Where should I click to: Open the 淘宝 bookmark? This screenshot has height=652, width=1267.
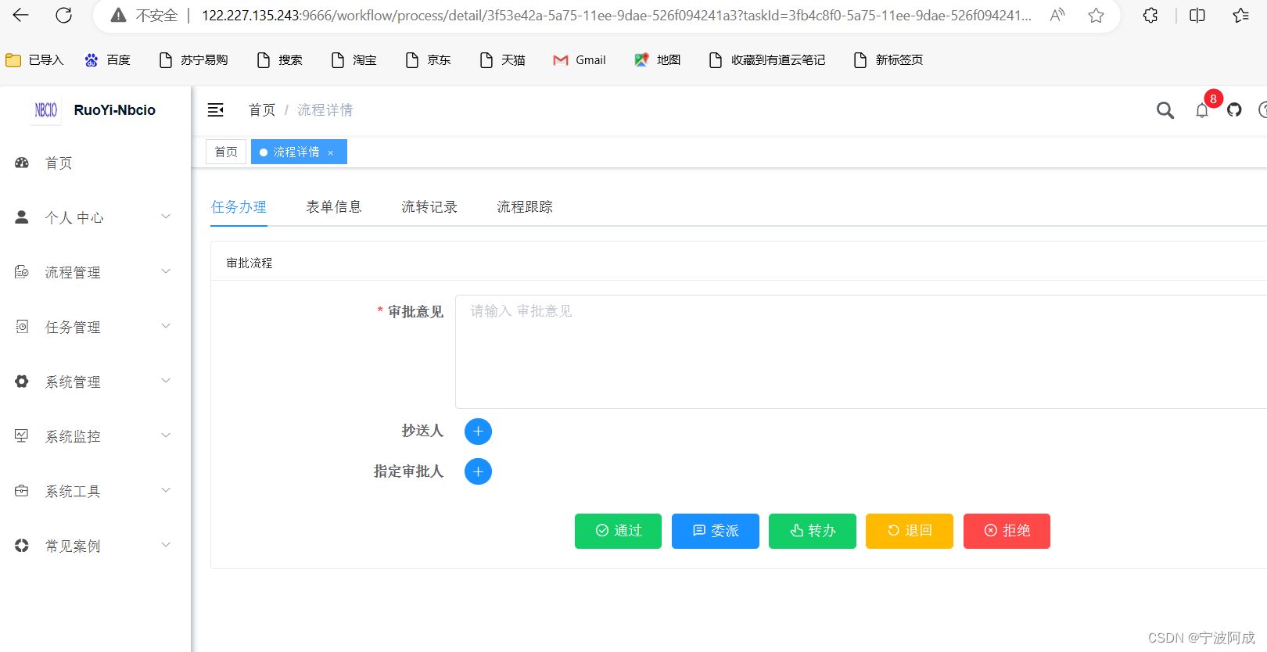click(x=354, y=60)
